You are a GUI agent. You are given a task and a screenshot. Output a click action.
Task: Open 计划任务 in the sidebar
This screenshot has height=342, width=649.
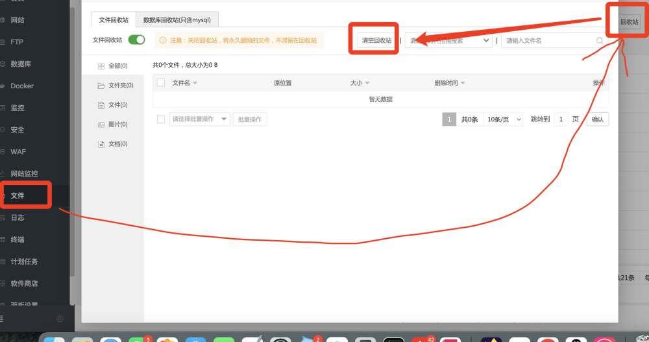click(x=24, y=262)
